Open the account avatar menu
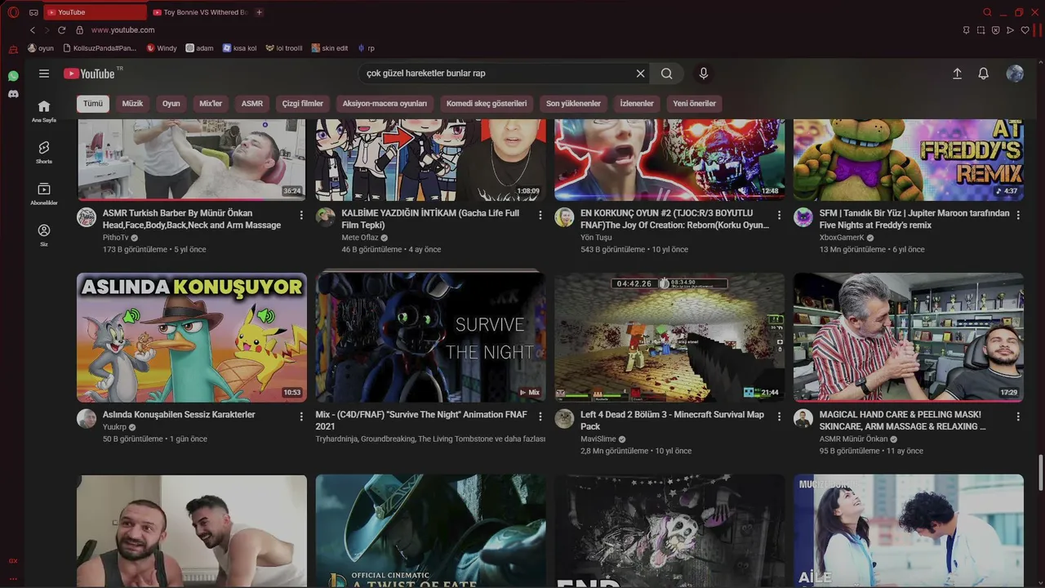This screenshot has width=1045, height=588. 1015,73
